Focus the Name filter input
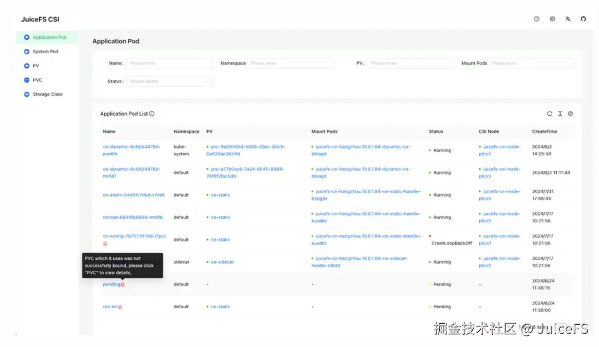The image size is (599, 347). [x=169, y=63]
